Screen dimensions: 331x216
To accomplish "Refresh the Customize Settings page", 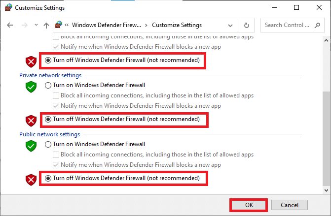I will pos(246,25).
